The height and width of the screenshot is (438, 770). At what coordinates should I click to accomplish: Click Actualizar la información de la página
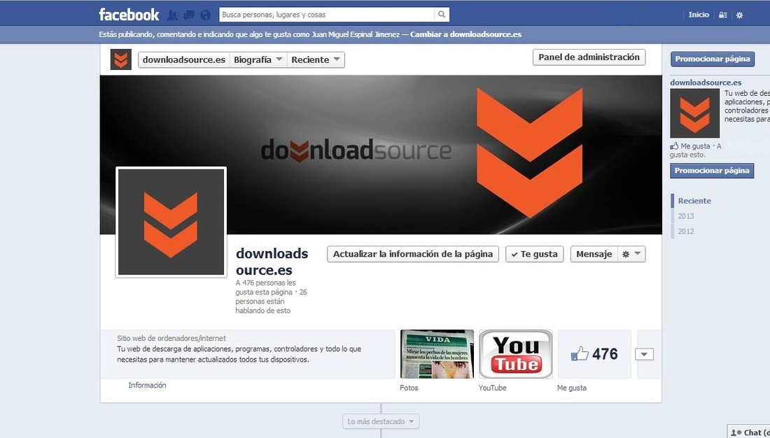(413, 254)
